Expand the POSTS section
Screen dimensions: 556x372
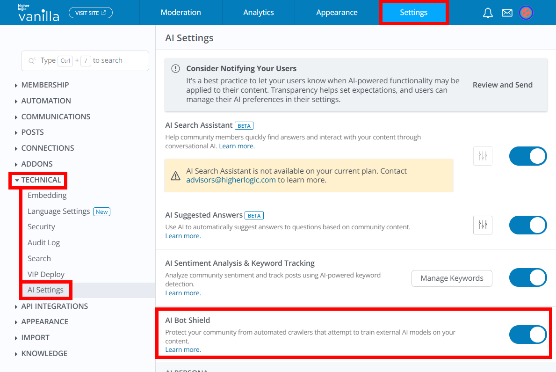pos(29,132)
